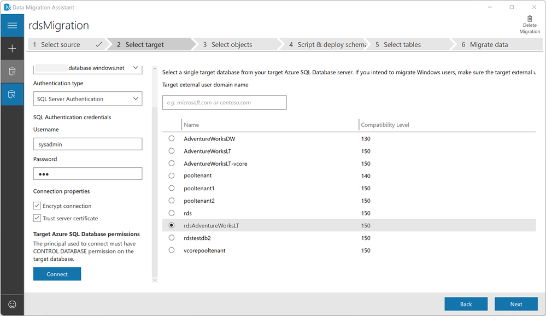Open the hamburger menu icon

tap(12, 26)
